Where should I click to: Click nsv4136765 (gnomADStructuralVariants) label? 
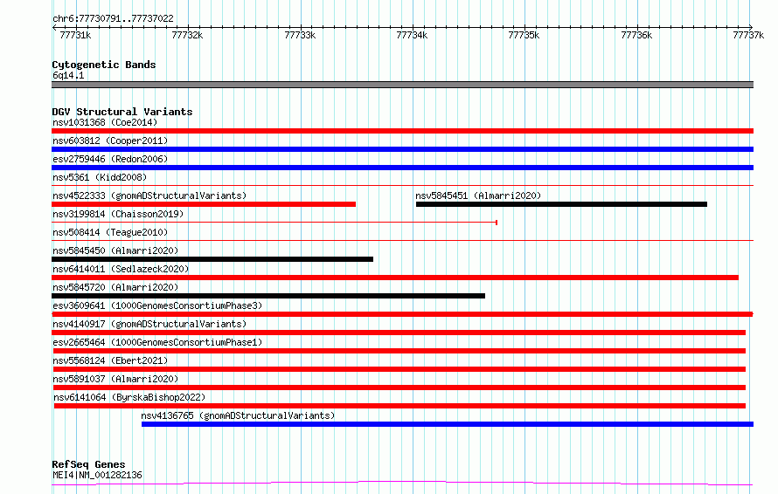coord(238,415)
